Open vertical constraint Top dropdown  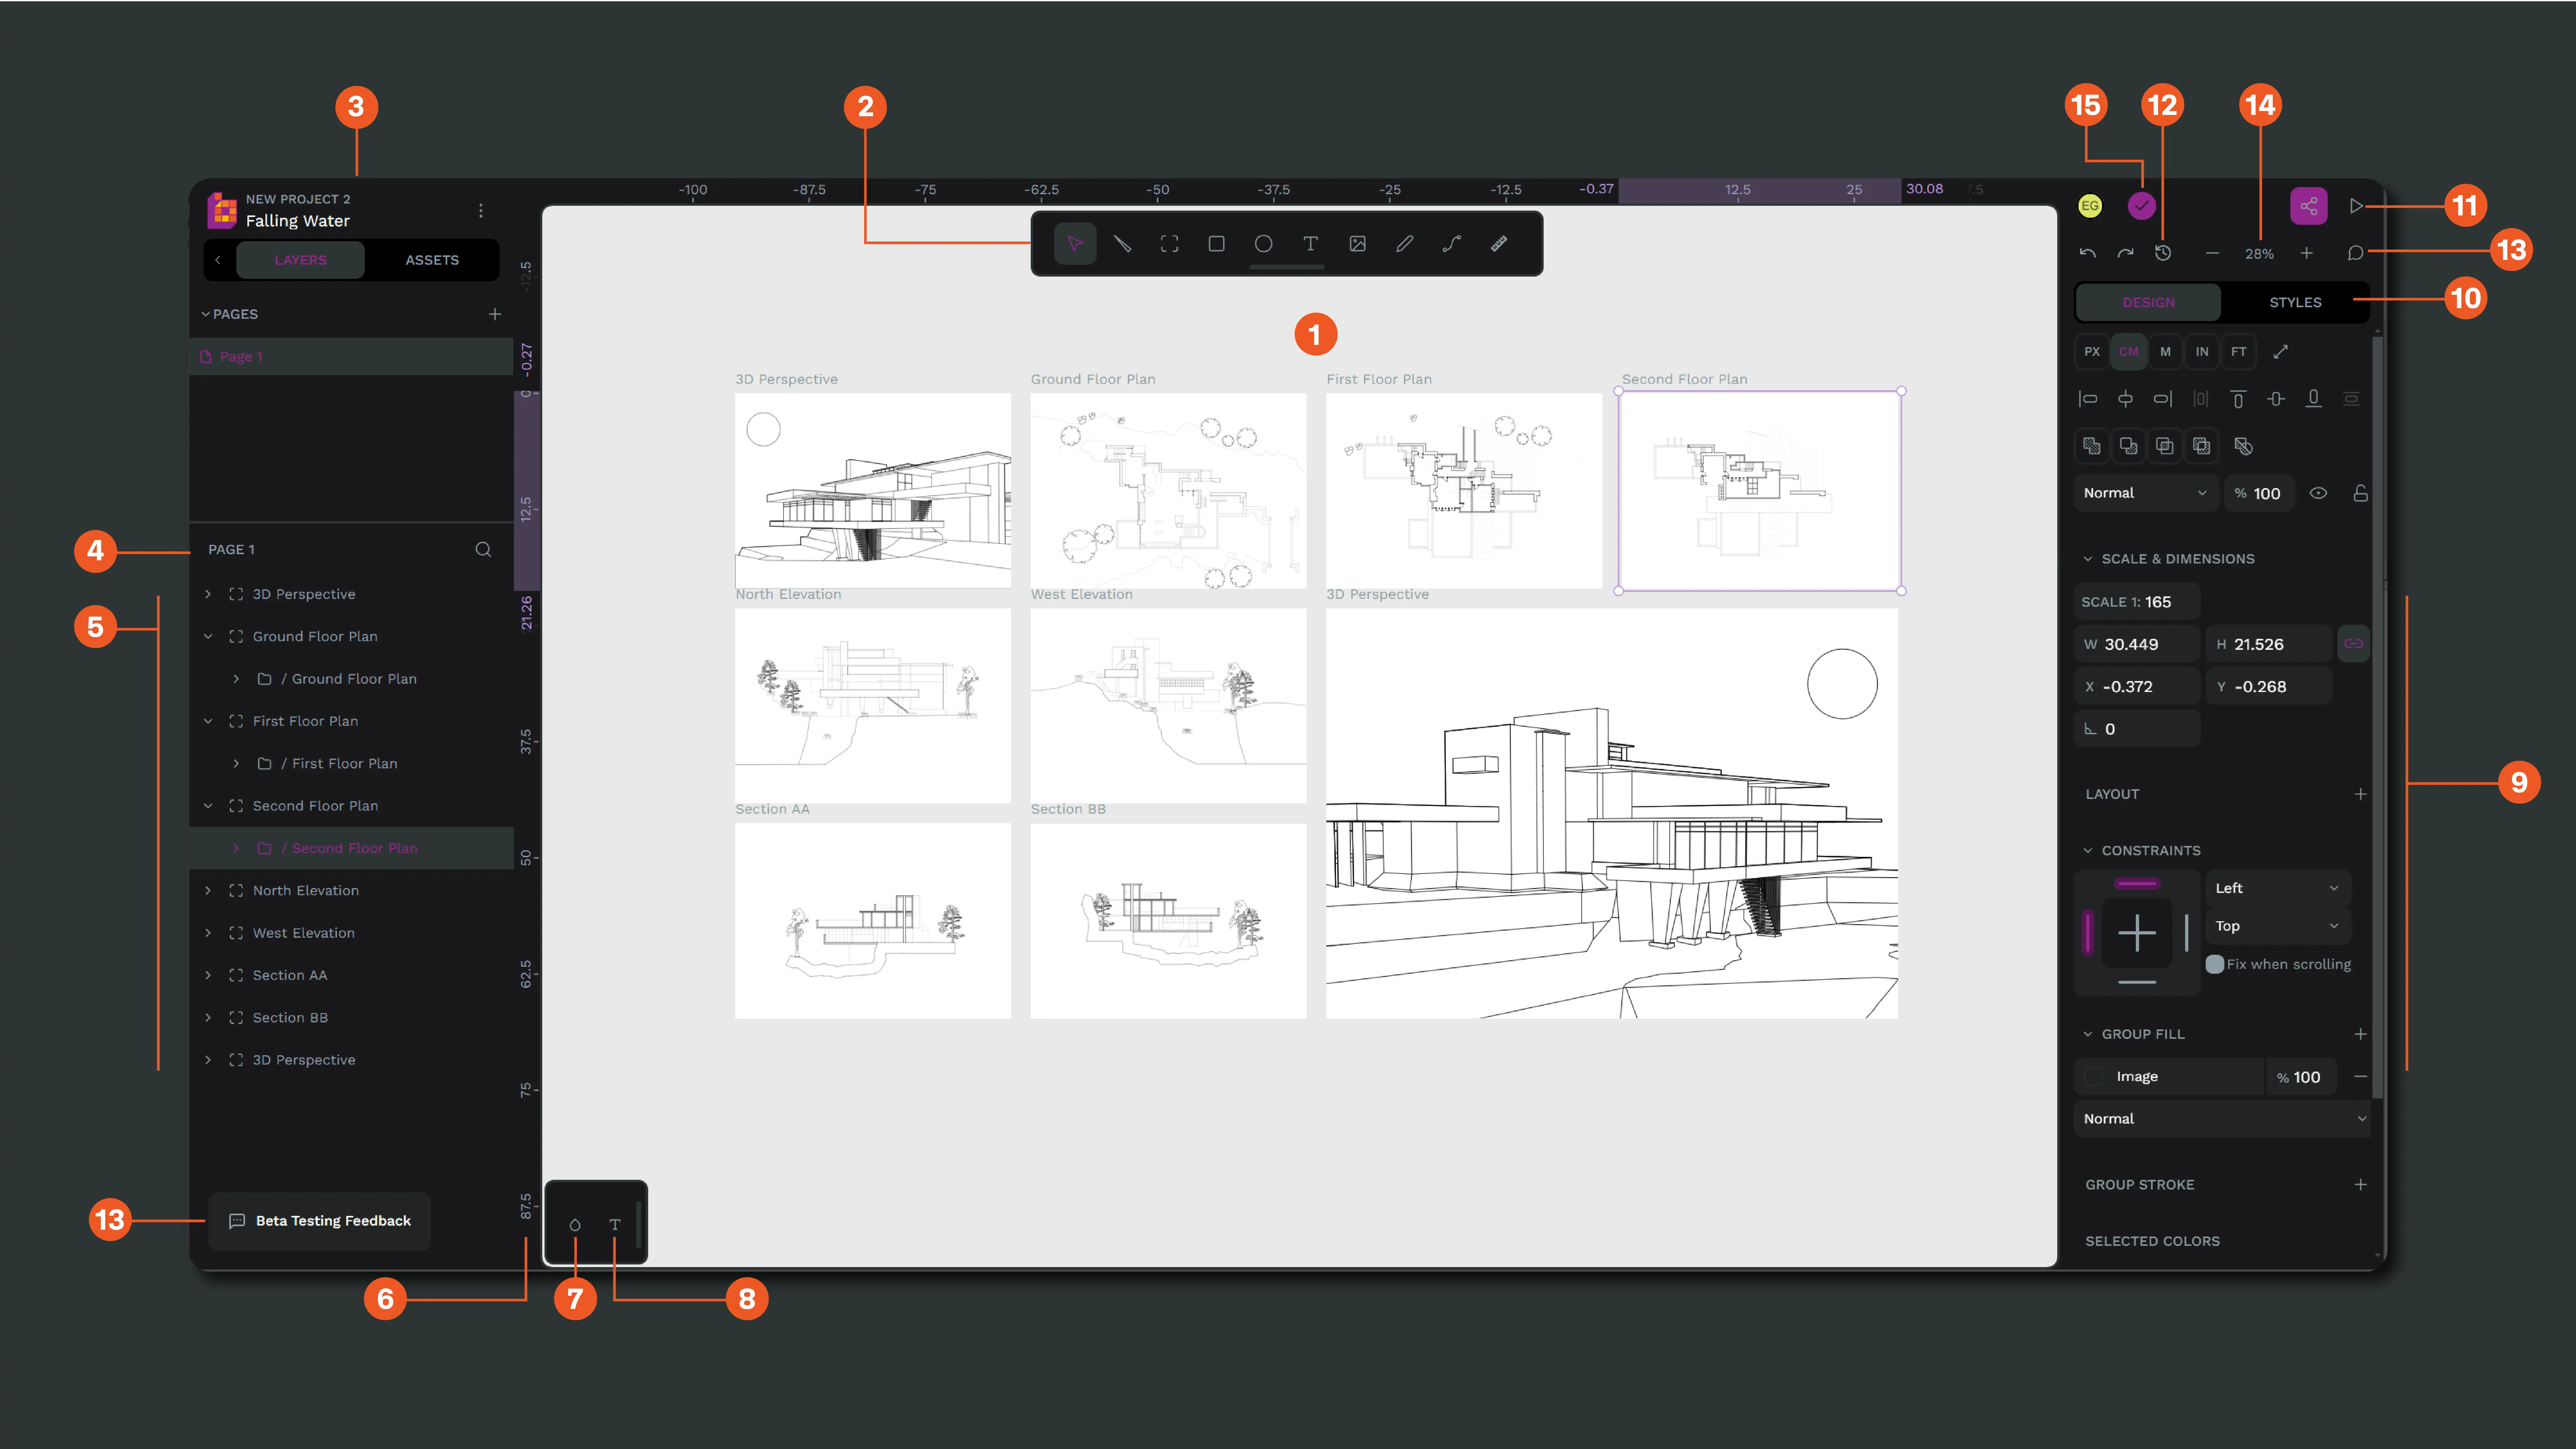pyautogui.click(x=2278, y=926)
